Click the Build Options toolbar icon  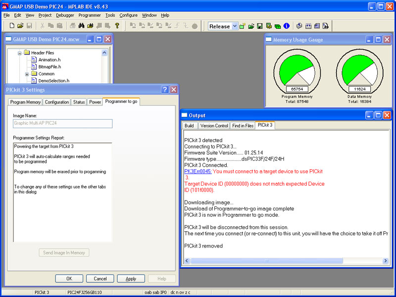click(x=269, y=26)
